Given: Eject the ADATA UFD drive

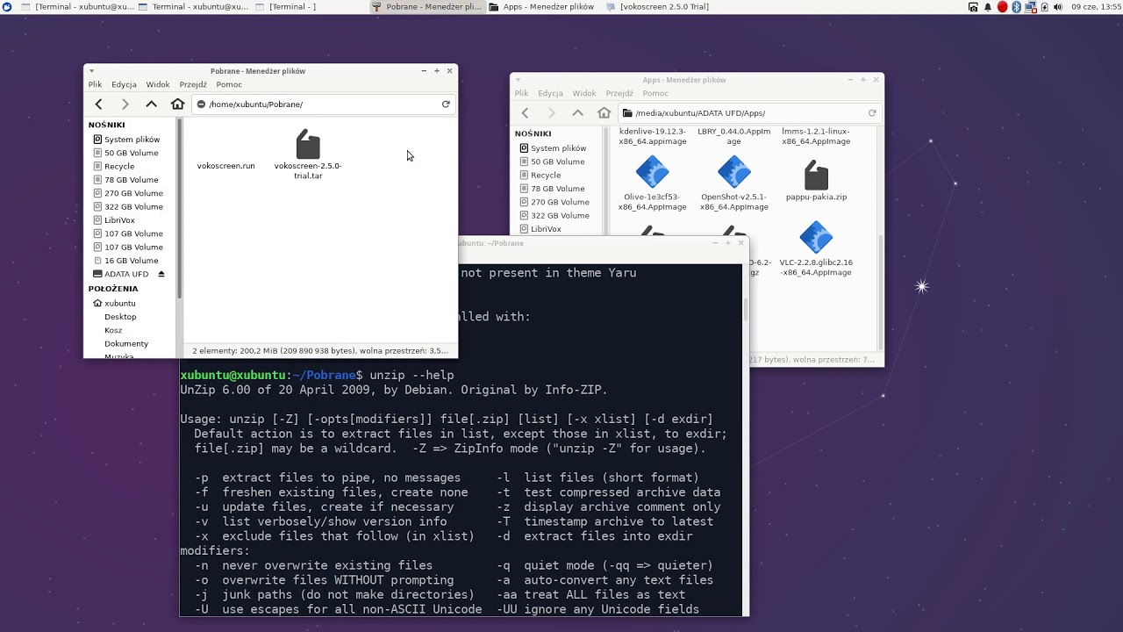Looking at the screenshot, I should click(161, 274).
